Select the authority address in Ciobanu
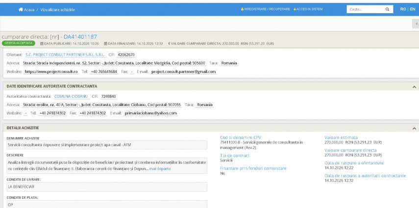 (x=102, y=105)
